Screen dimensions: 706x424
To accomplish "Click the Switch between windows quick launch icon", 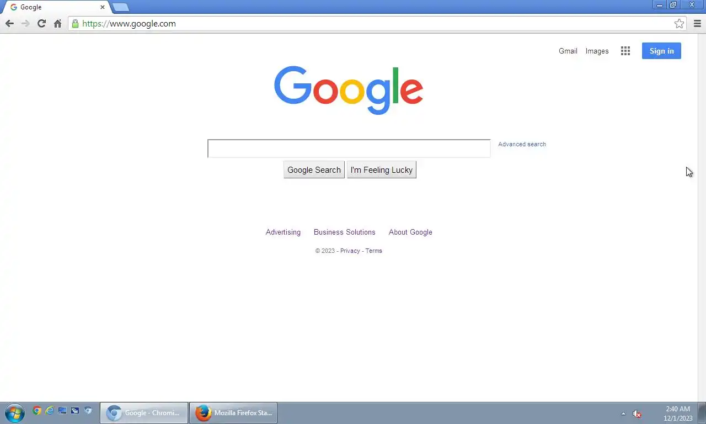I will 75,411.
